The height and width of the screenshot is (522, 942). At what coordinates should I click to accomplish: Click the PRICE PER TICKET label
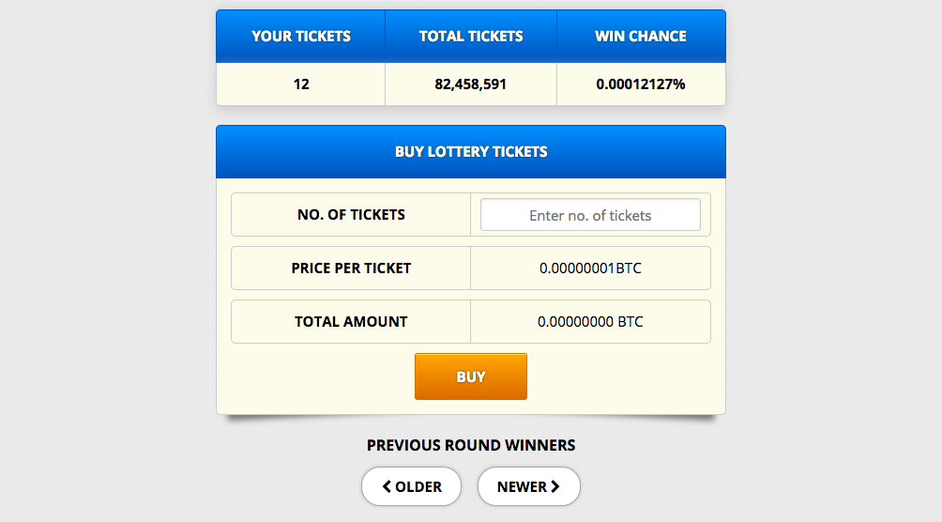[x=351, y=269]
